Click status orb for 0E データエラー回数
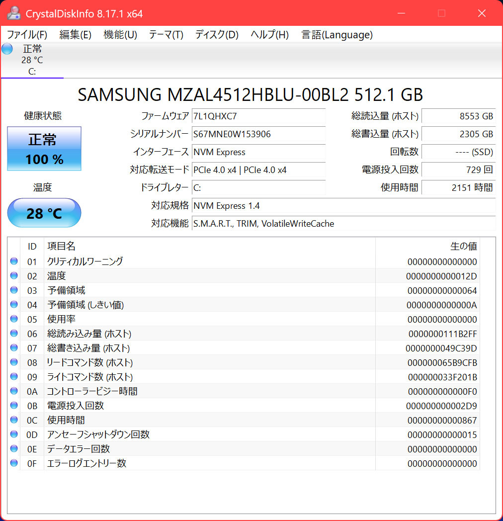The width and height of the screenshot is (503, 521). [14, 448]
